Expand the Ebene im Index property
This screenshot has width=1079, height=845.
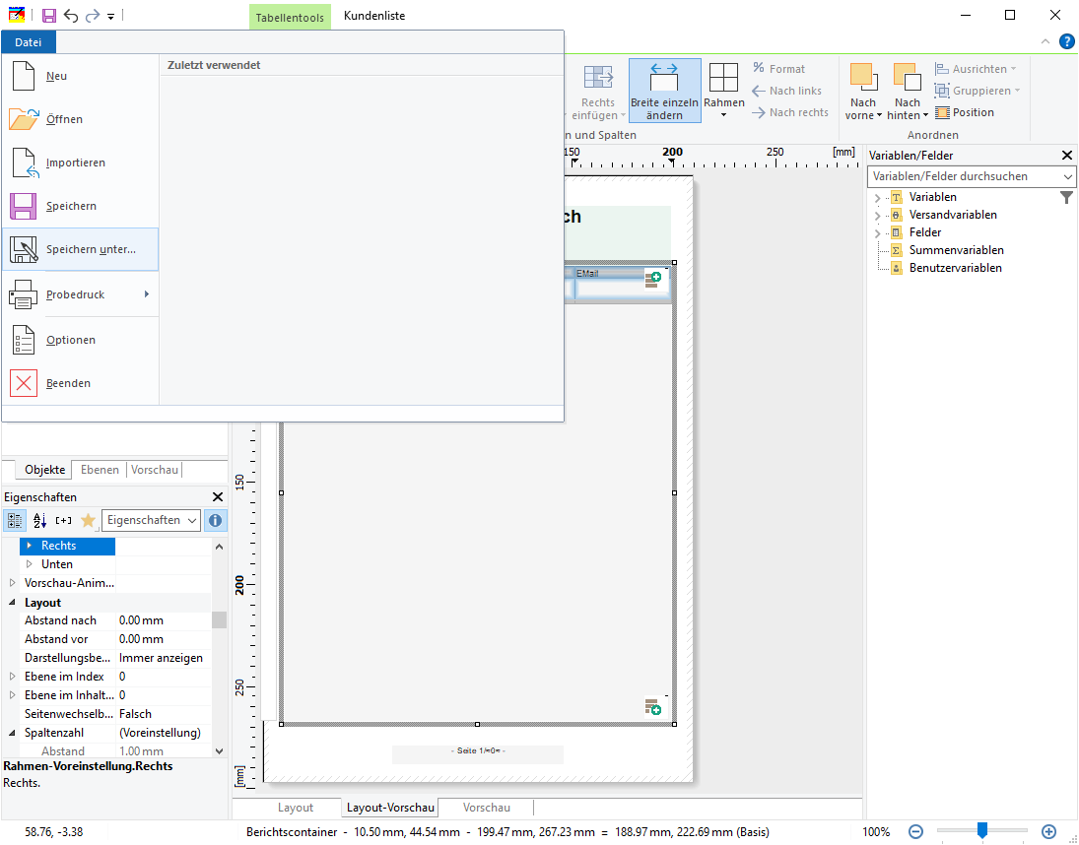pos(13,677)
